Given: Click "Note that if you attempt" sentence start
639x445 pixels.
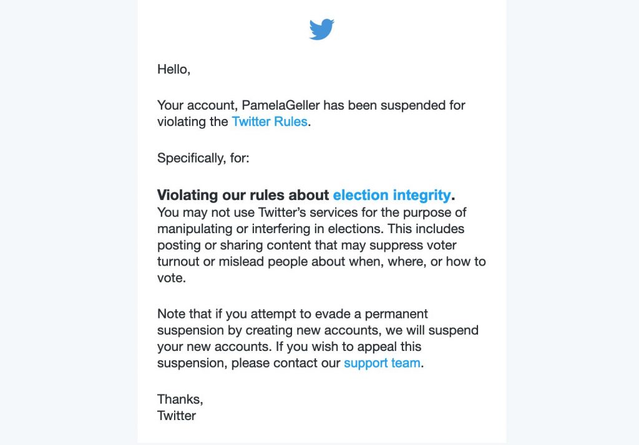Looking at the screenshot, I should pos(226,314).
